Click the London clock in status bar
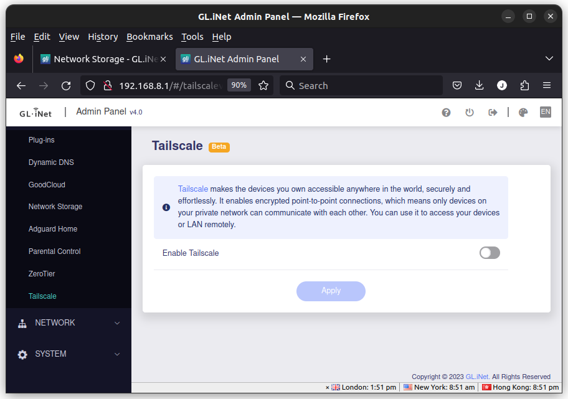 tap(364, 387)
